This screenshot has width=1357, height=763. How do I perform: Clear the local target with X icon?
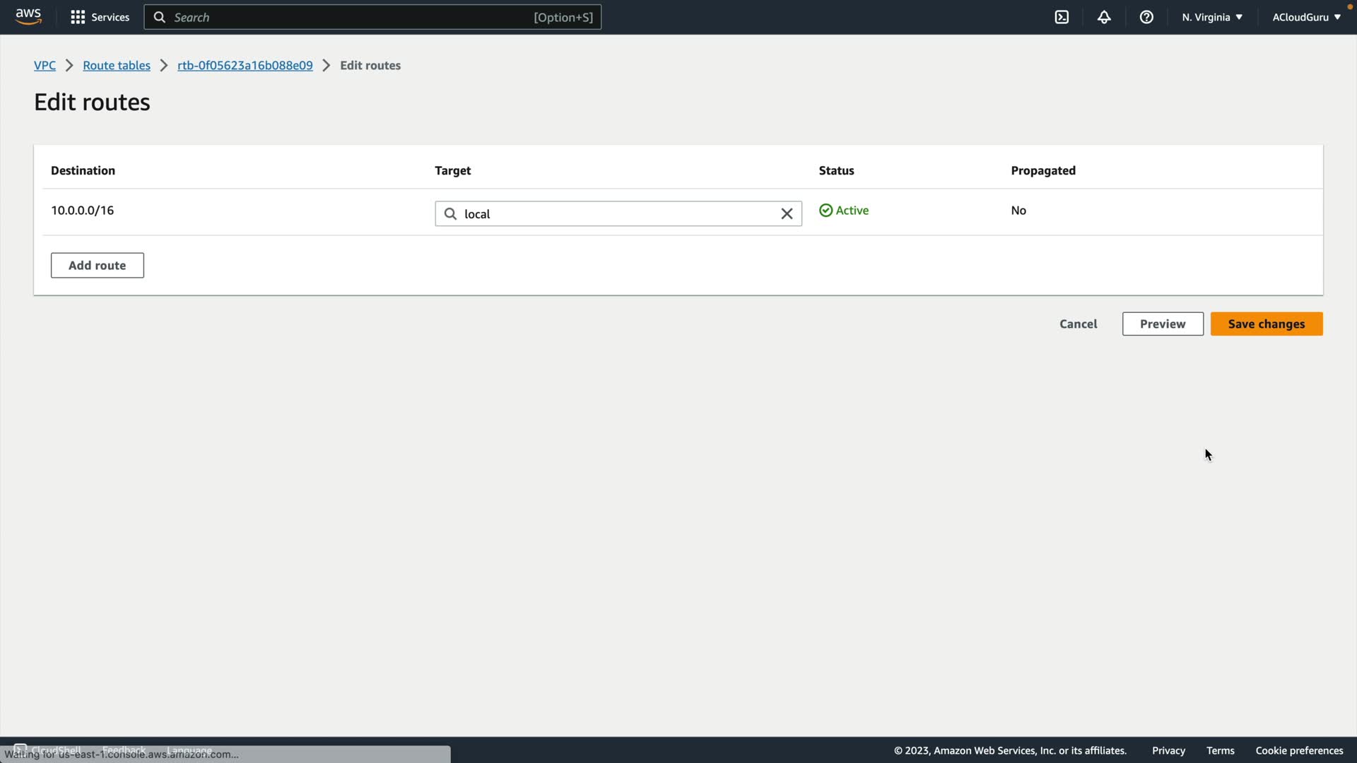coord(787,213)
